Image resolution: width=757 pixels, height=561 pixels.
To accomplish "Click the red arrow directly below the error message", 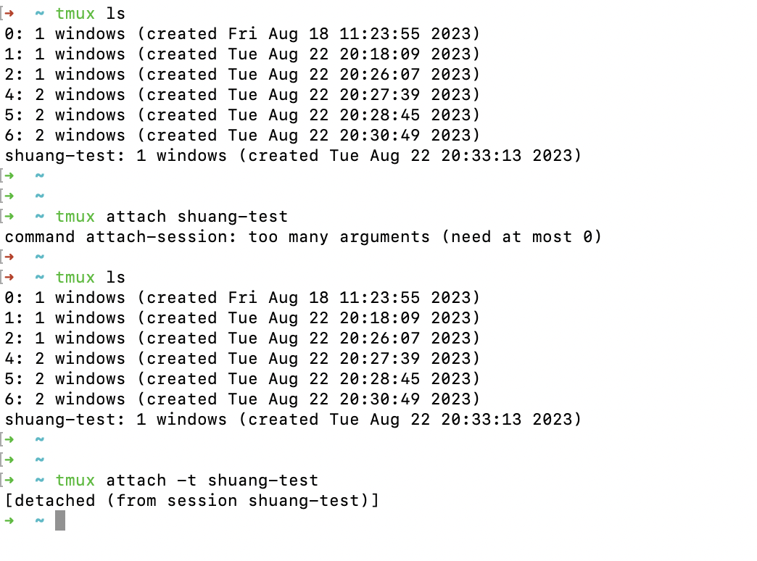I will coord(9,257).
